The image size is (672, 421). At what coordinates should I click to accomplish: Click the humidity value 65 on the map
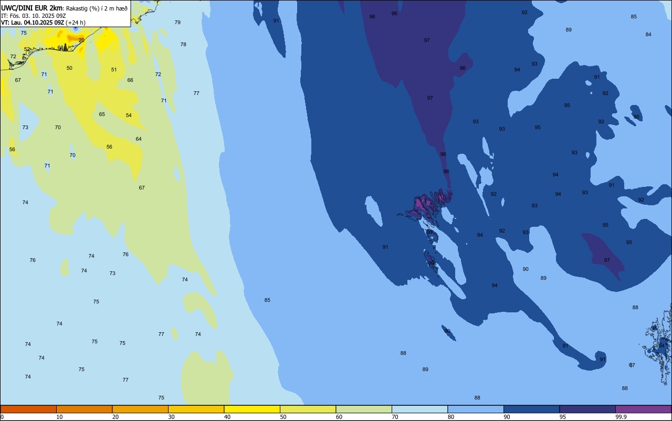pyautogui.click(x=102, y=114)
